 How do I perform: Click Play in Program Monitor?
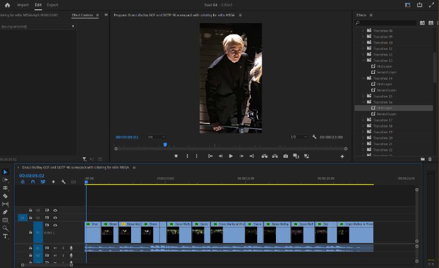tap(231, 156)
